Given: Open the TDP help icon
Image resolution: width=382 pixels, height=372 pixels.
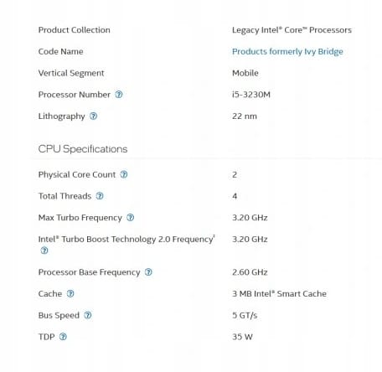Looking at the screenshot, I should point(64,337).
